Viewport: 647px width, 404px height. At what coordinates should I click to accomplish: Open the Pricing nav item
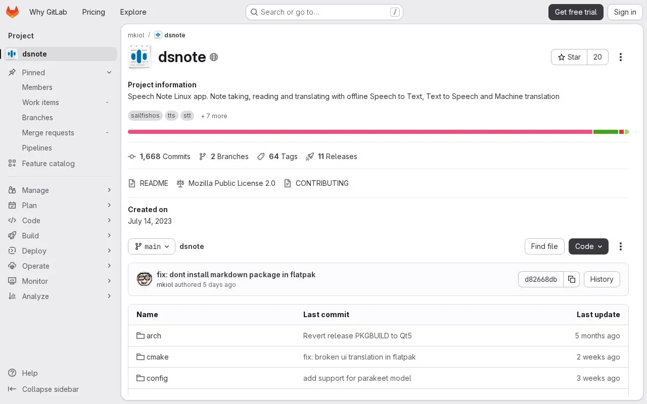click(94, 12)
